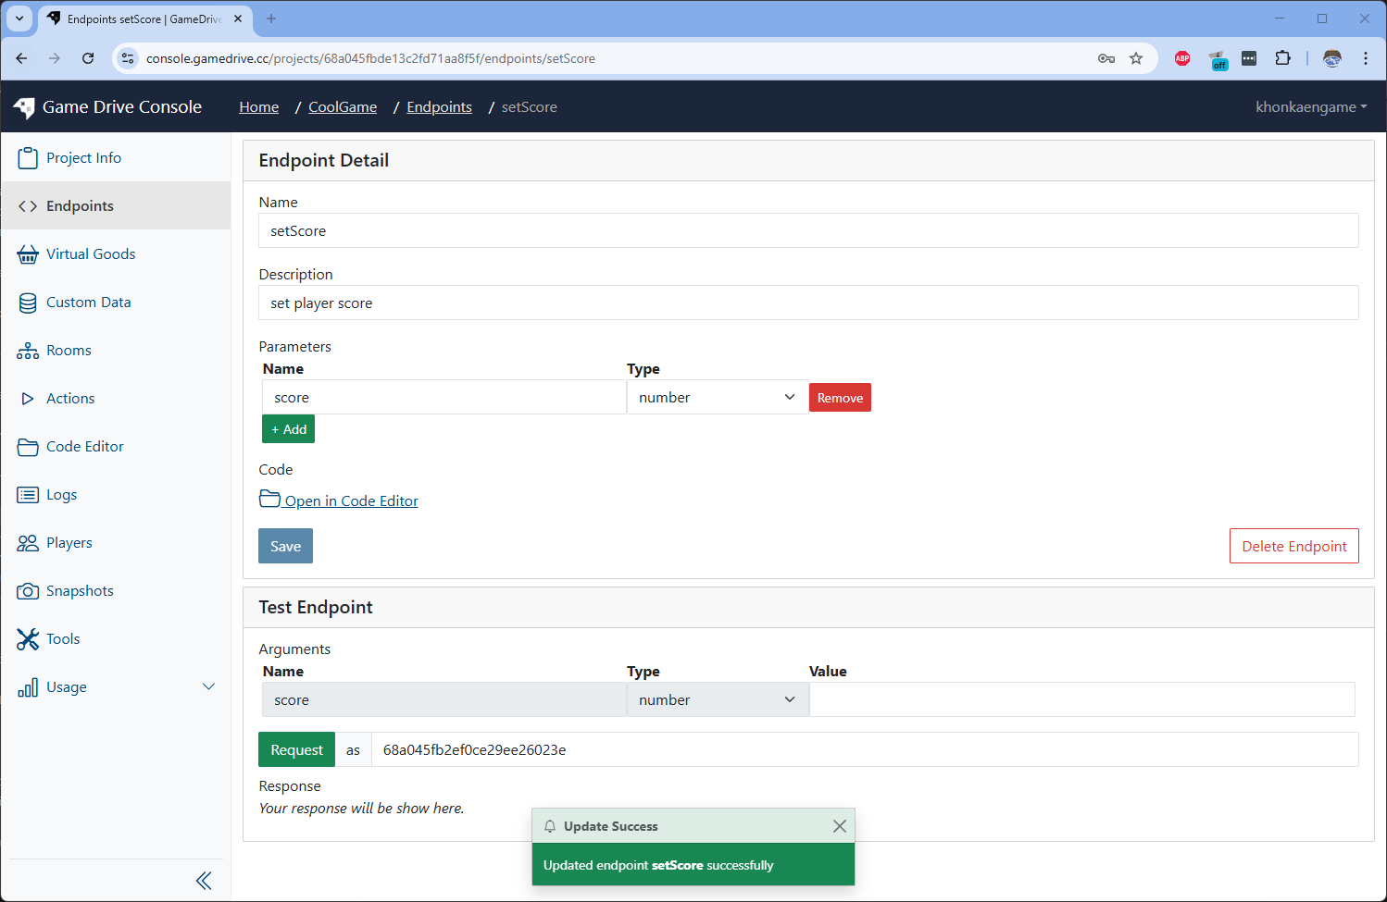Click the Players icon in sidebar
This screenshot has height=902, width=1387.
point(28,542)
